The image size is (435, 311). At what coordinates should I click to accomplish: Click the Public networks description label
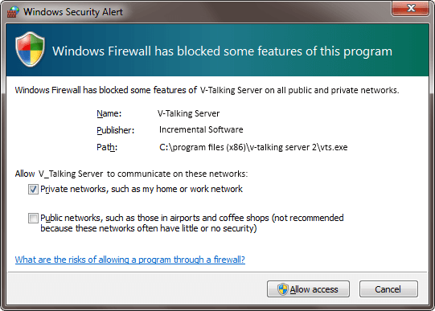(x=192, y=223)
